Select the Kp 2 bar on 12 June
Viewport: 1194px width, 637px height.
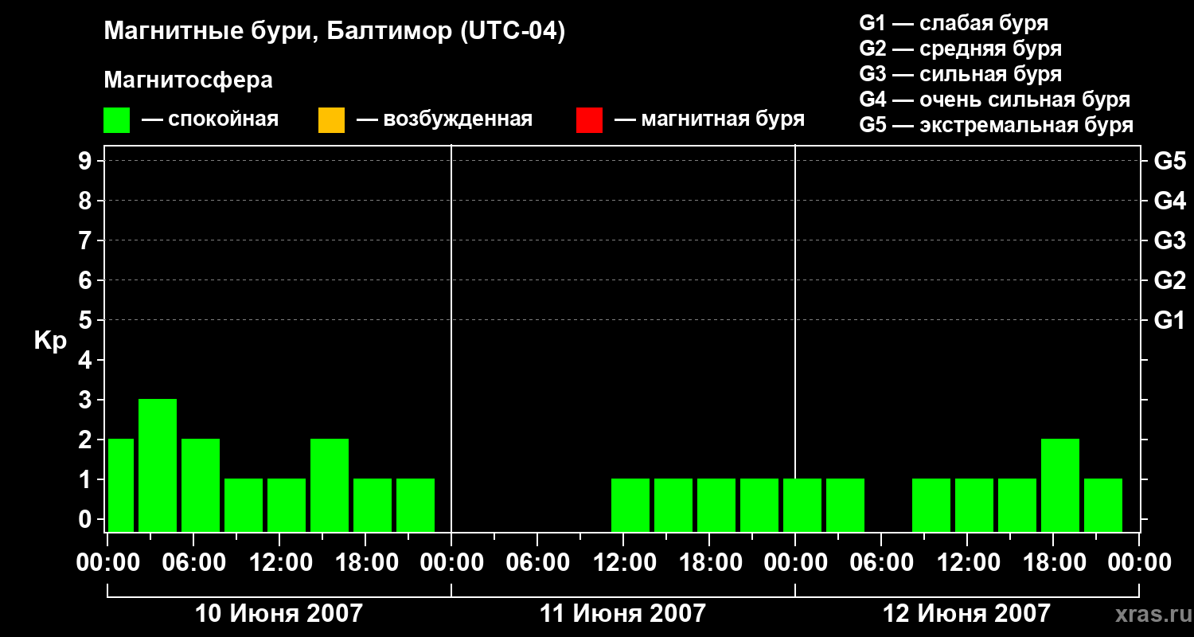[x=1060, y=485]
